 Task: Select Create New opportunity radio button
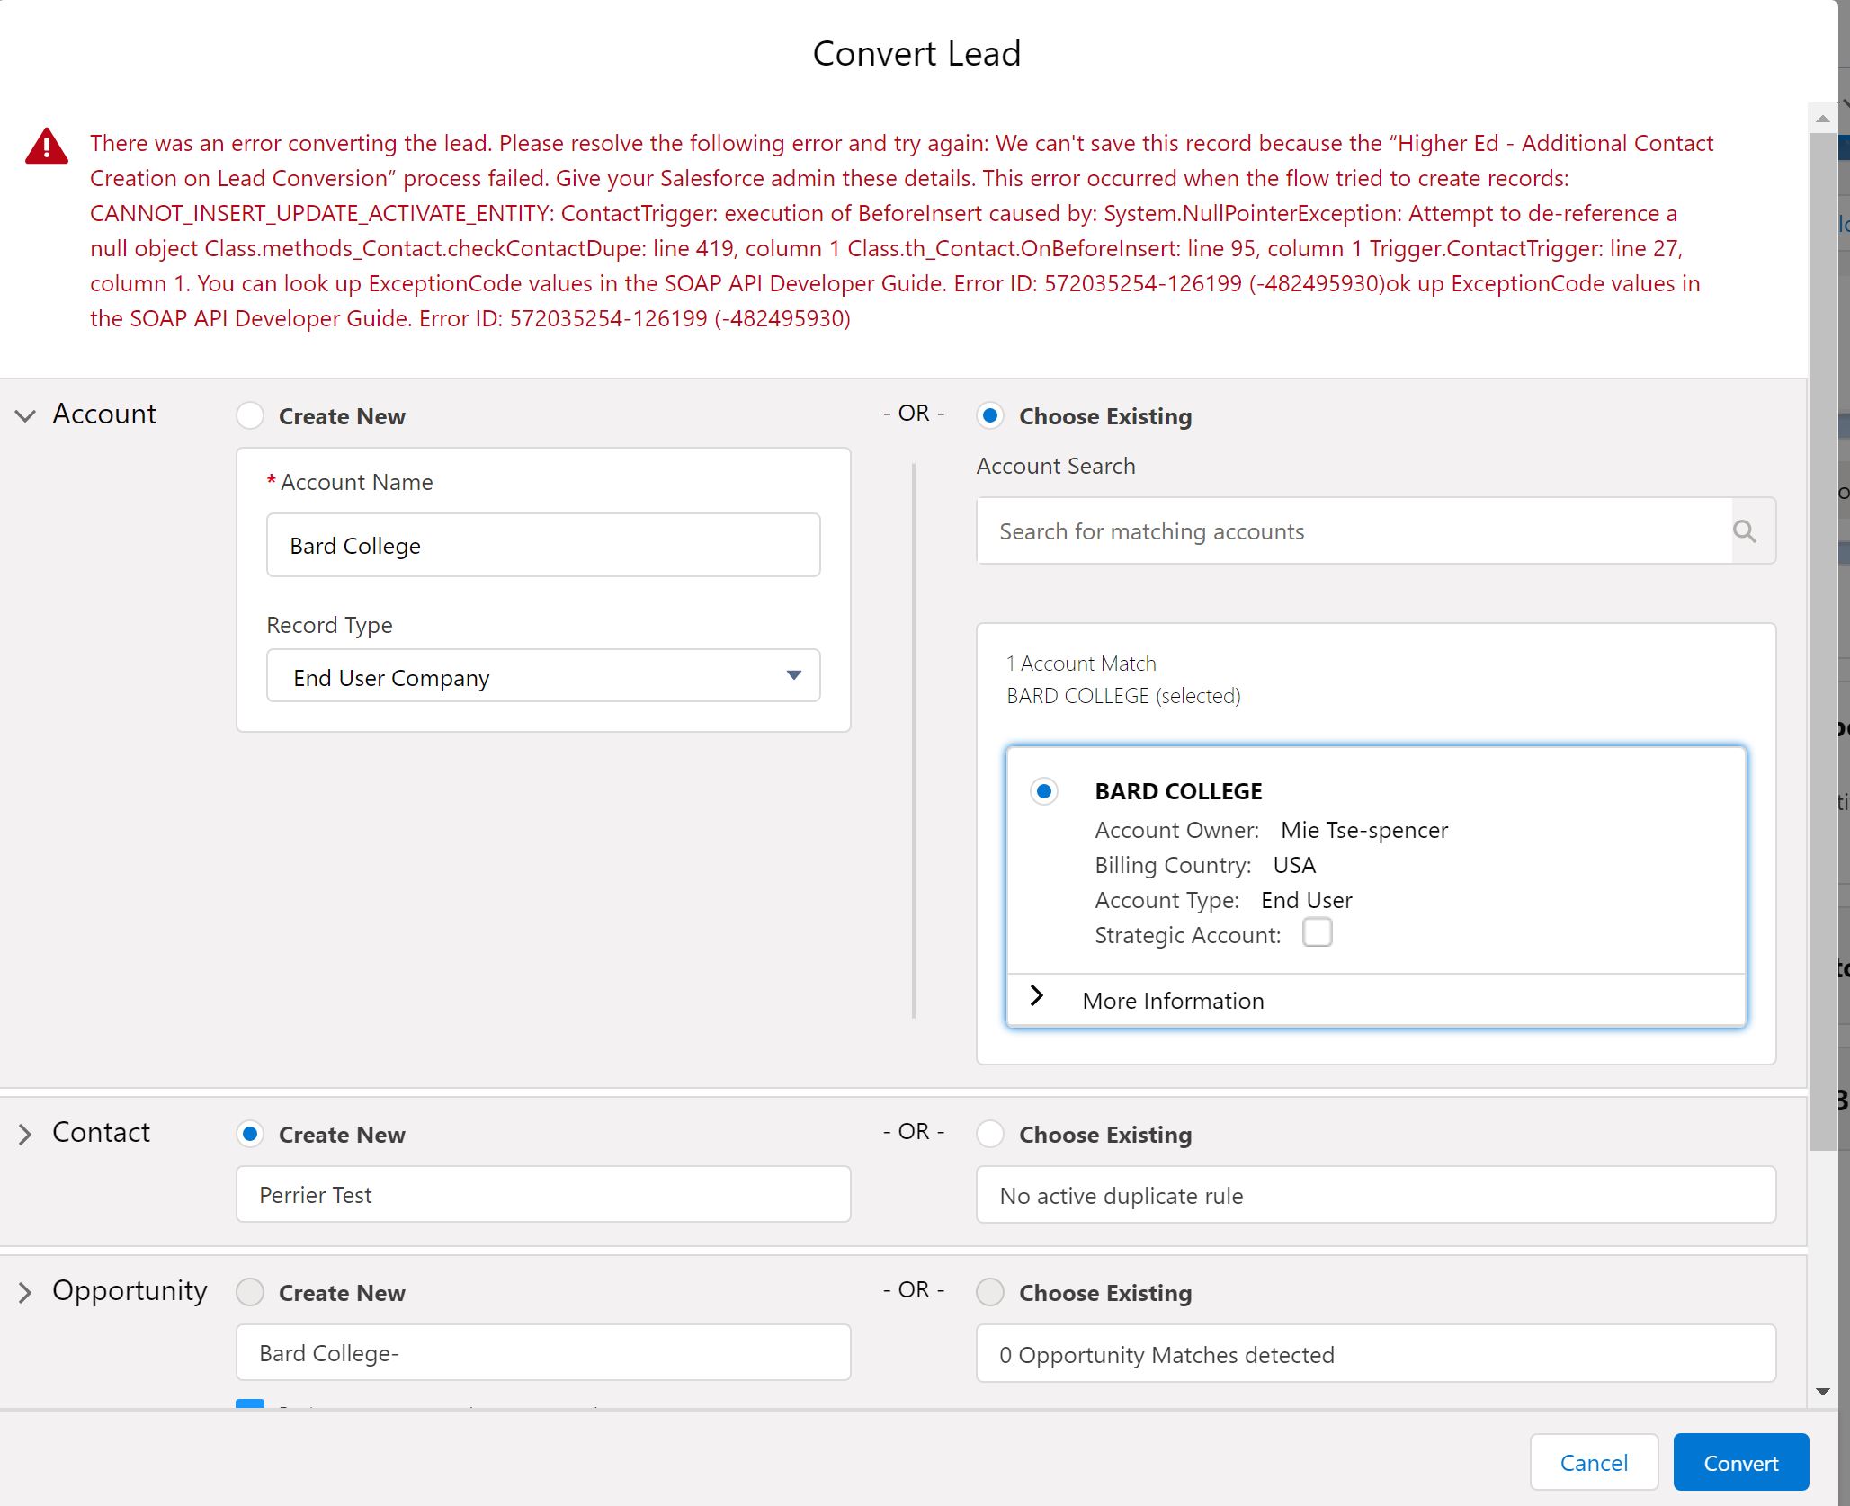250,1292
